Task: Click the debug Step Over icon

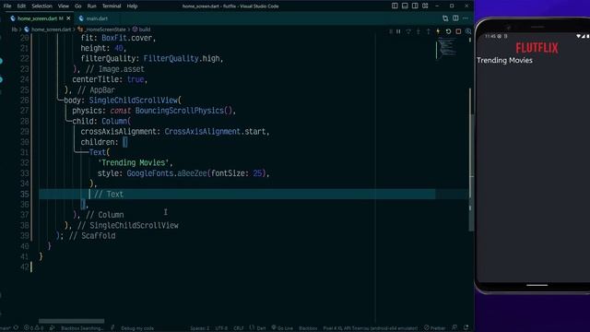Action: tap(408, 31)
